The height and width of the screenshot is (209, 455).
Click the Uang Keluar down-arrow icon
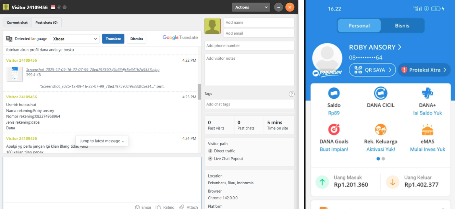[x=393, y=182]
